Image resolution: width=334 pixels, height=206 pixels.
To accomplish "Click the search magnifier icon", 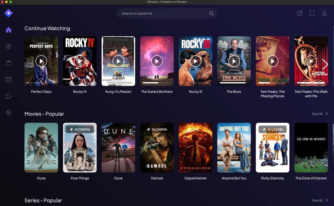I will 211,13.
